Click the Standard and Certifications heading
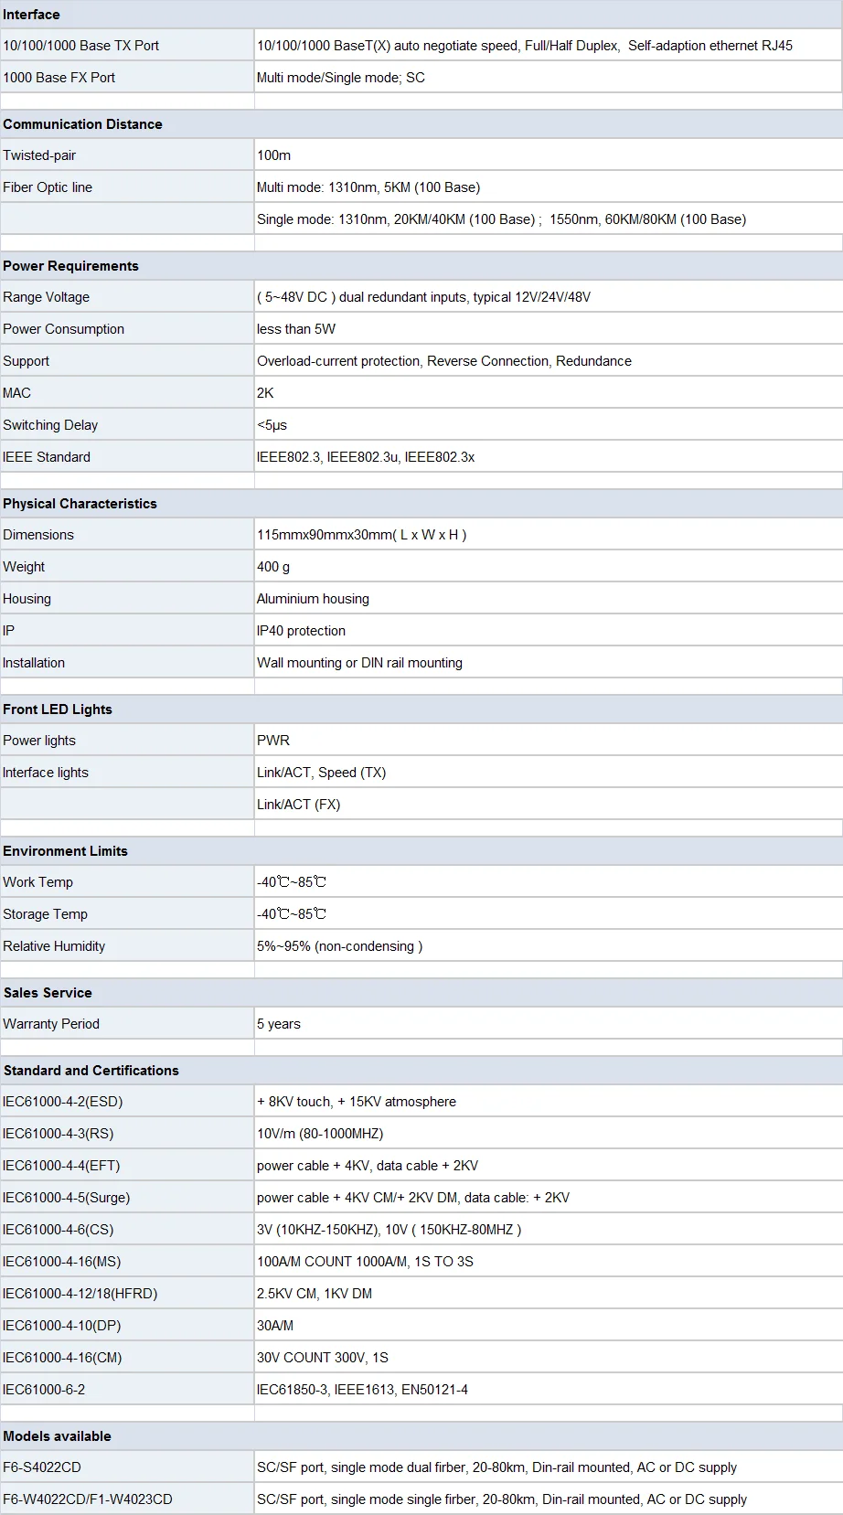 (91, 1071)
